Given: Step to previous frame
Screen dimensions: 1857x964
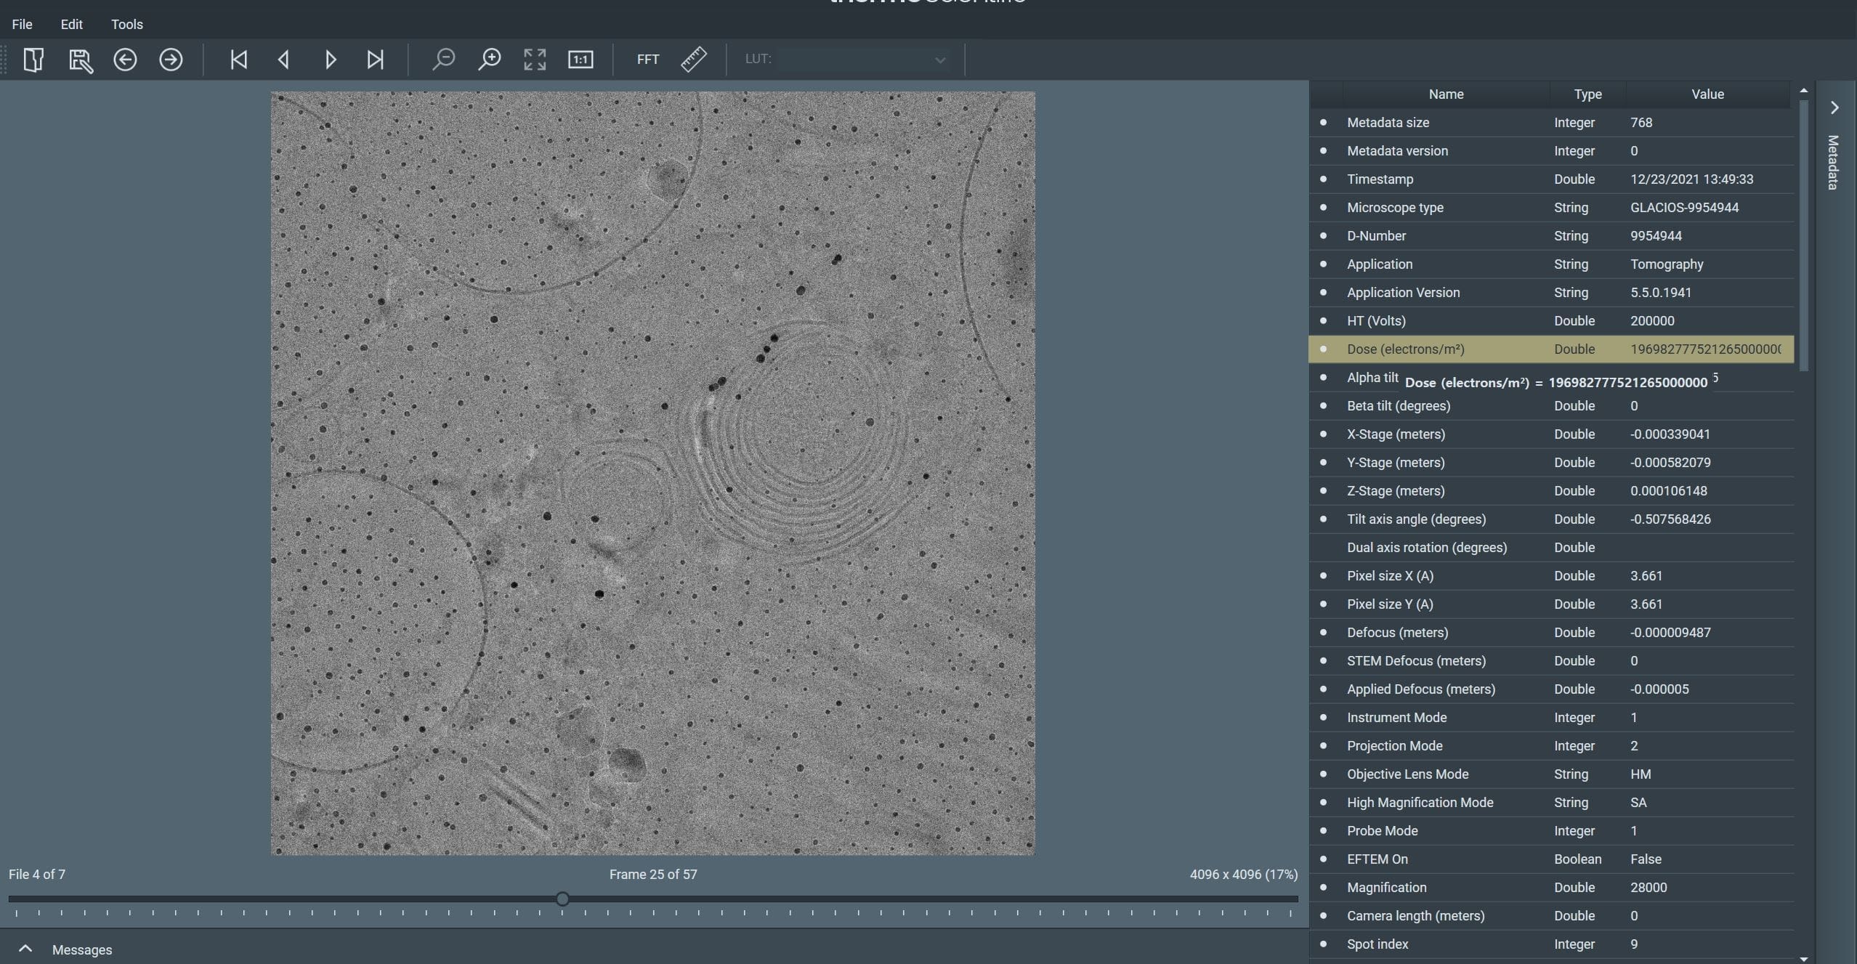Looking at the screenshot, I should pyautogui.click(x=284, y=60).
